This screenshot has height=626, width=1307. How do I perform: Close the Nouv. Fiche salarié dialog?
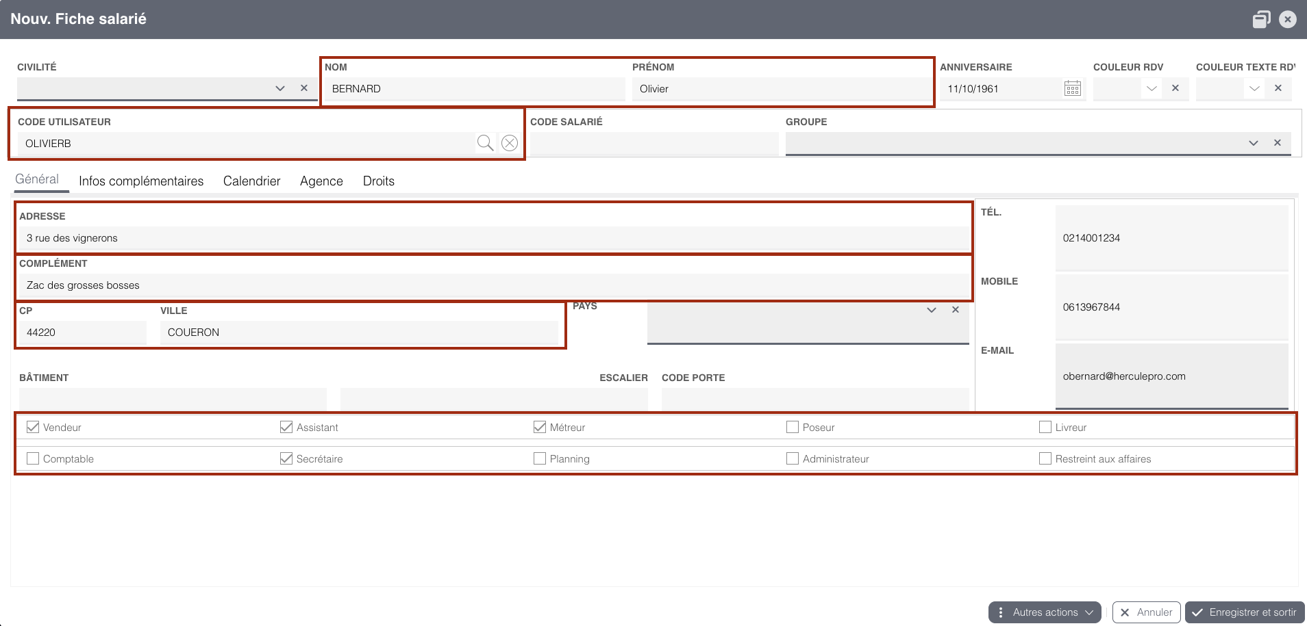(1288, 19)
